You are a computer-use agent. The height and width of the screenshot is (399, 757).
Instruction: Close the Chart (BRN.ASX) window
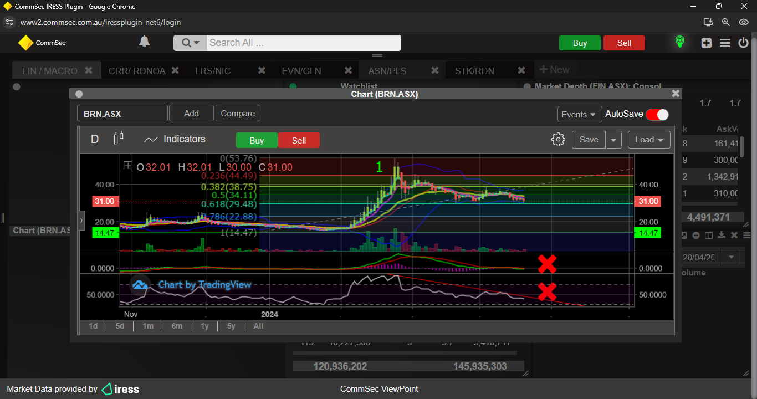pos(676,94)
